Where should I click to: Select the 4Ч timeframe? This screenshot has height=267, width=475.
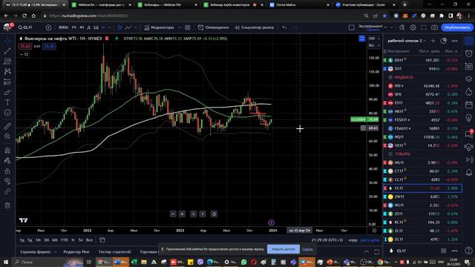[82, 27]
